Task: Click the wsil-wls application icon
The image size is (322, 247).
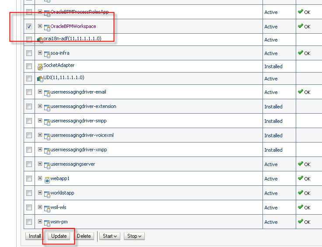Action: click(x=47, y=209)
